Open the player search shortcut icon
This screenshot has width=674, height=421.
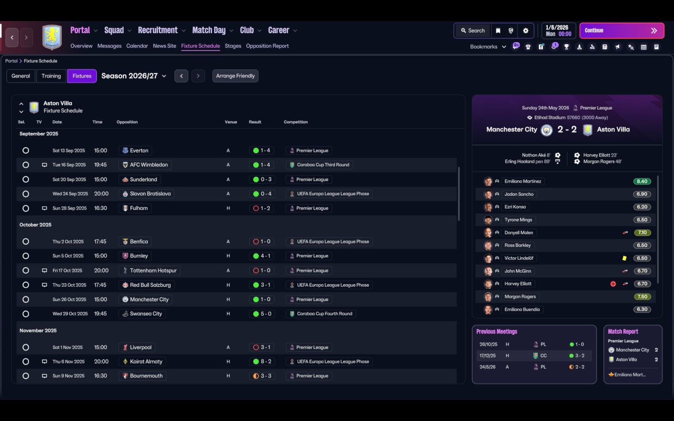(x=592, y=47)
